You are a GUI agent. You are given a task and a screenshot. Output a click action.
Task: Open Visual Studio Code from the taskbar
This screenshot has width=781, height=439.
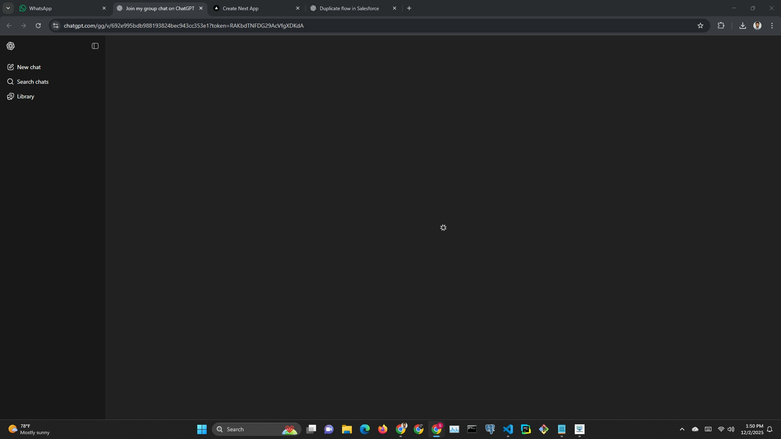[x=508, y=429]
